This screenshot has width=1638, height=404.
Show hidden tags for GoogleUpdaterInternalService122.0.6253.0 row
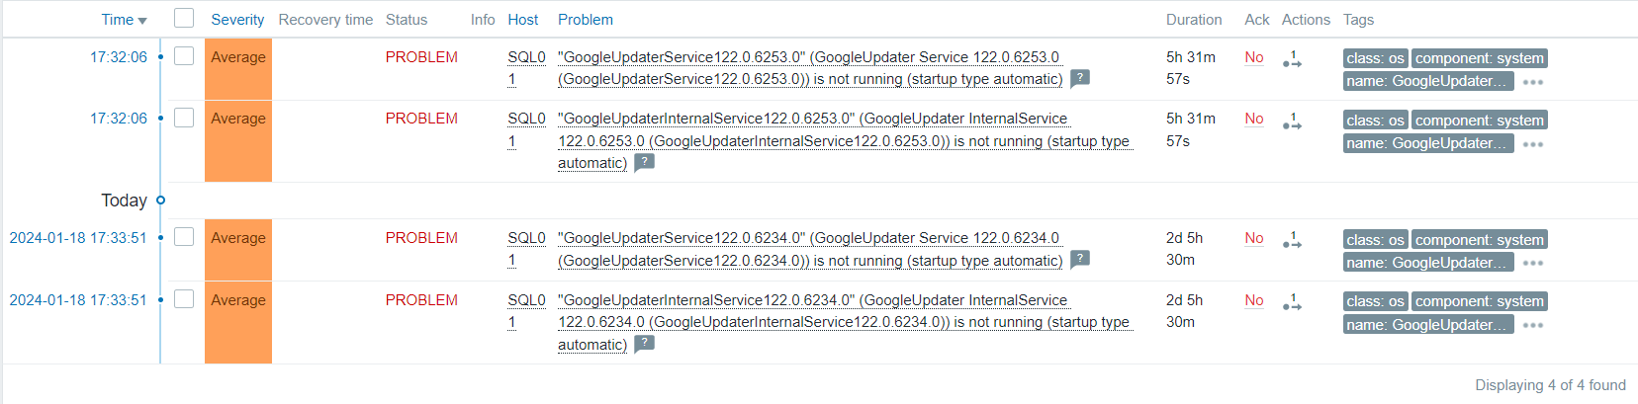(x=1533, y=144)
